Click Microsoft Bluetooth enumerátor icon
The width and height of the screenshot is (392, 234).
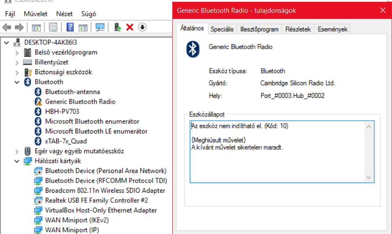[38, 121]
